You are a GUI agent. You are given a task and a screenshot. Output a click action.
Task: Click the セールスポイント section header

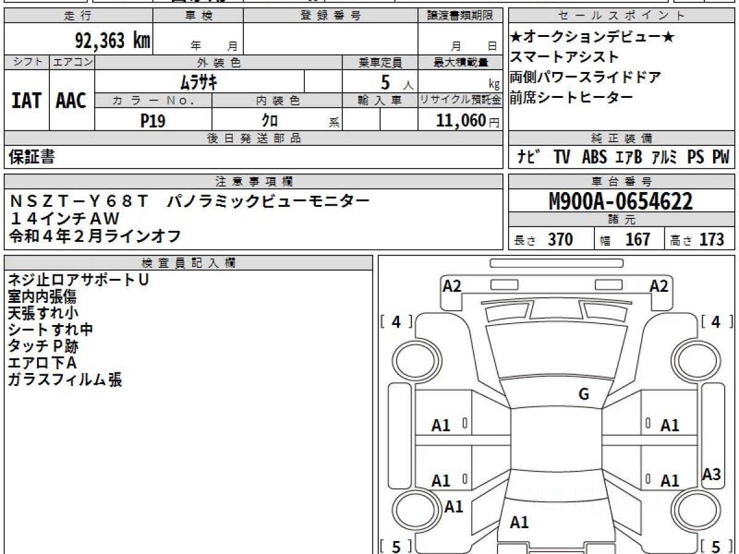point(621,16)
